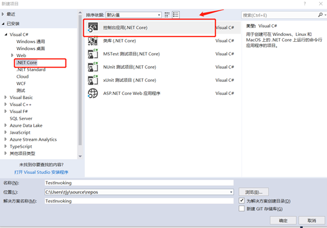The height and width of the screenshot is (228, 327).
Task: Click the tree scroll-up arrow
Action: (80, 13)
